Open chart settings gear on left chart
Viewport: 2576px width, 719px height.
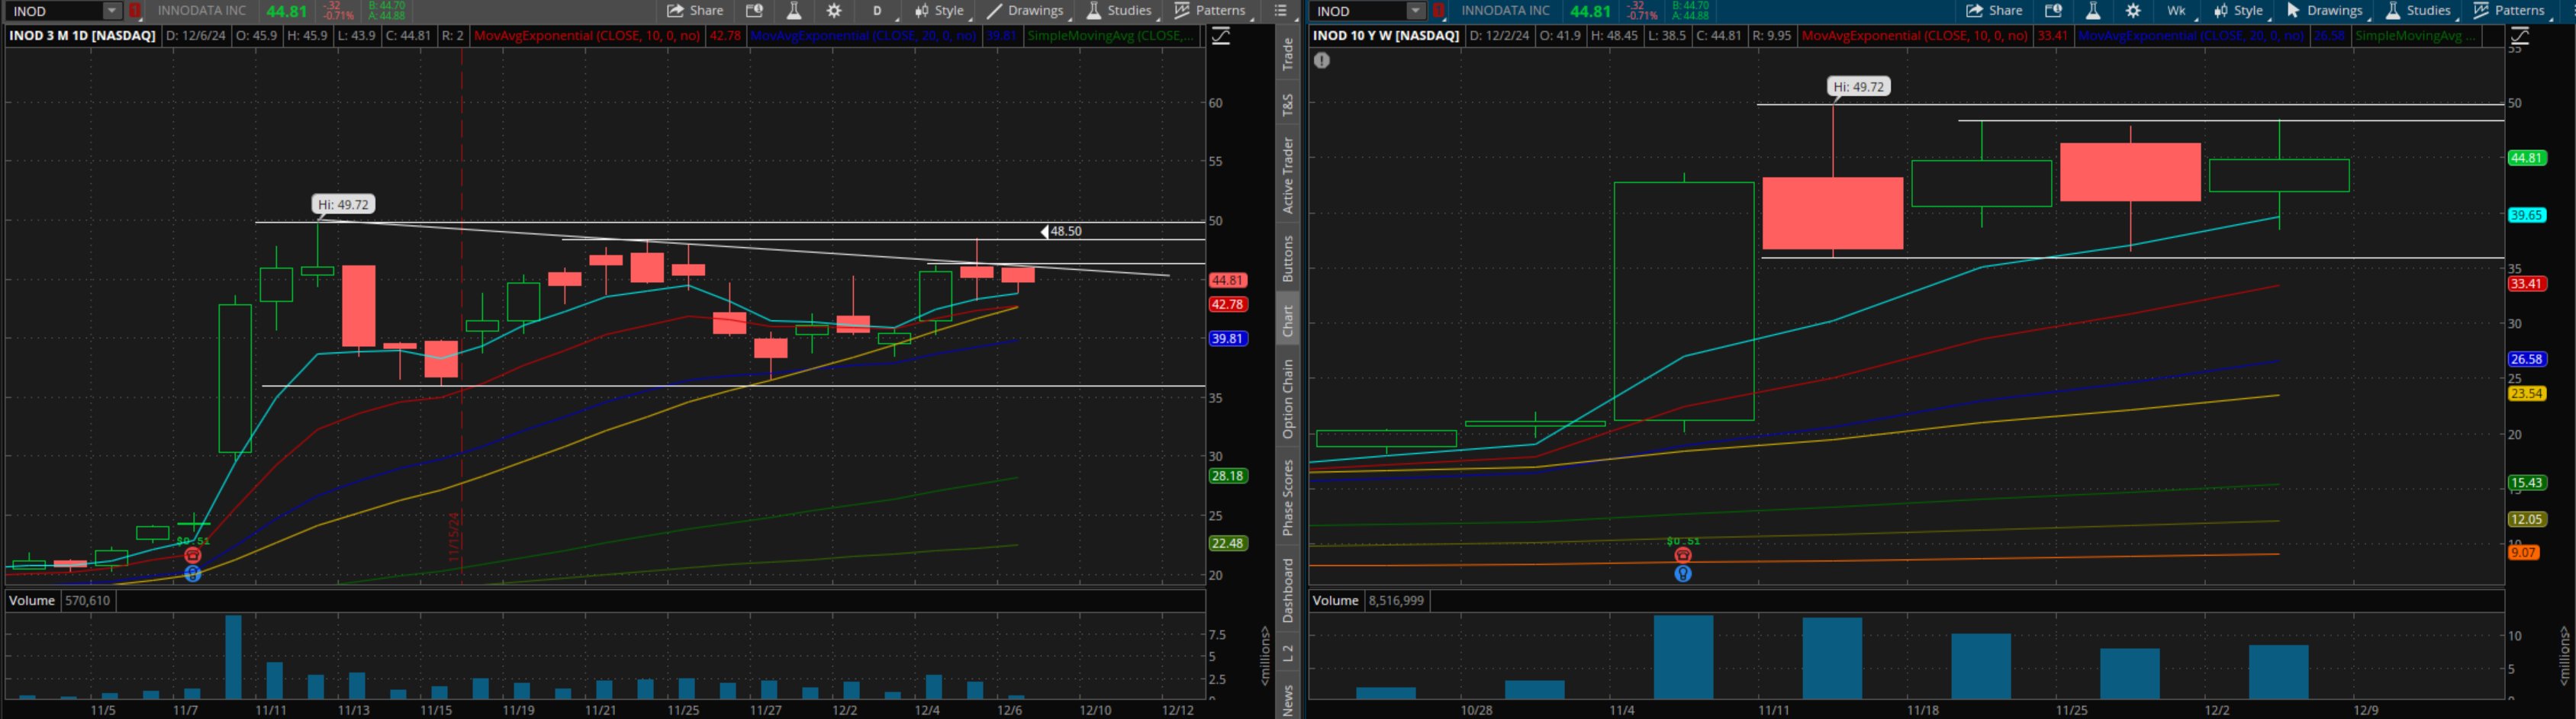coord(834,11)
